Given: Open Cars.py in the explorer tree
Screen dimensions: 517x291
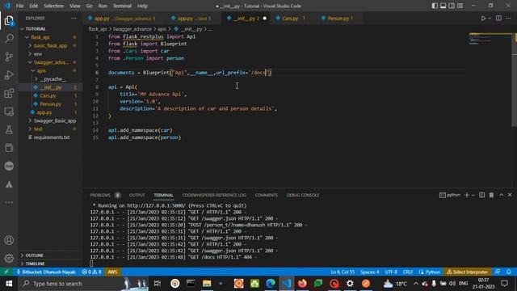Looking at the screenshot, I should pos(50,95).
